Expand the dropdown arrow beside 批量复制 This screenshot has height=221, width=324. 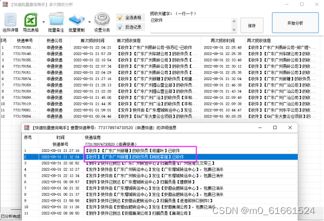point(89,22)
